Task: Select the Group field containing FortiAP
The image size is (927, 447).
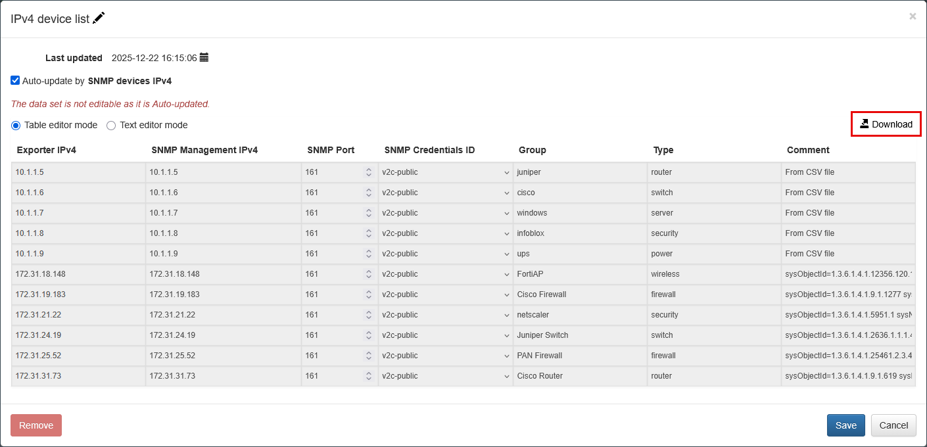Action: coord(579,274)
